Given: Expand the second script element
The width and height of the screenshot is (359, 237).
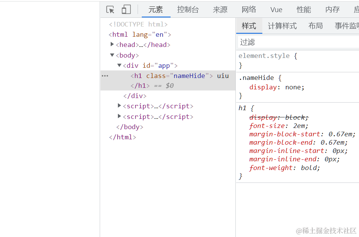Looking at the screenshot, I should pyautogui.click(x=119, y=116).
